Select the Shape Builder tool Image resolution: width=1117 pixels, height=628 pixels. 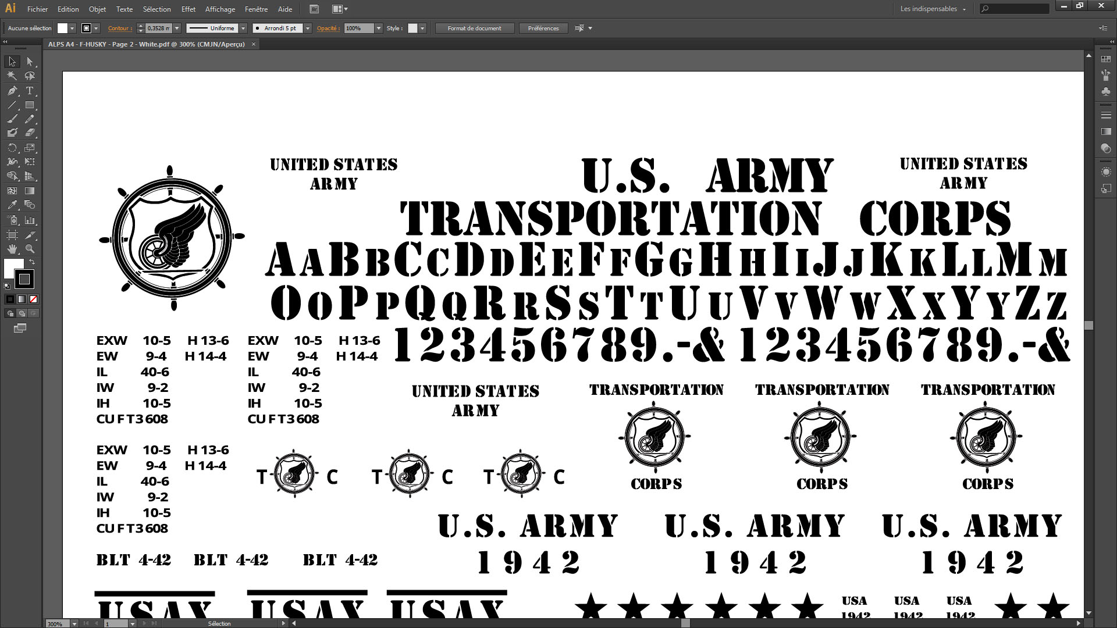click(12, 176)
